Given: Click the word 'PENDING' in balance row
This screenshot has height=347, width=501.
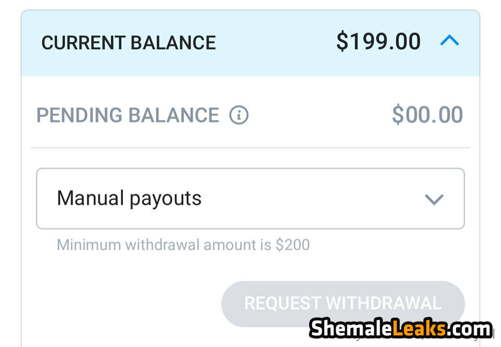Looking at the screenshot, I should click(x=79, y=115).
